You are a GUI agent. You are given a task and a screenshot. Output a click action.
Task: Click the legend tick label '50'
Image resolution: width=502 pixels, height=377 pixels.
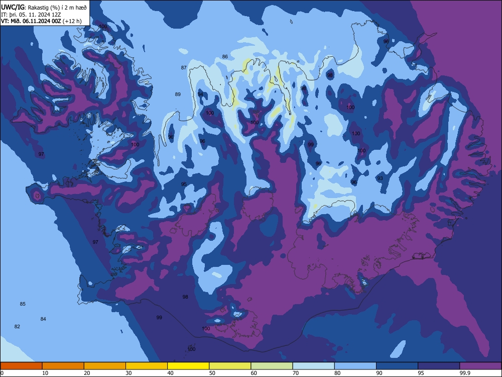pos(212,373)
